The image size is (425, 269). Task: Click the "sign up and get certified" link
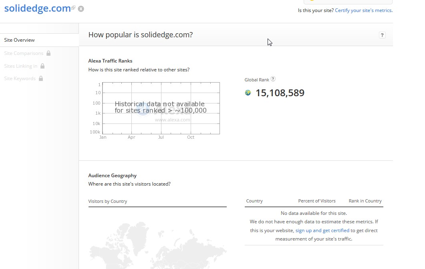322,231
